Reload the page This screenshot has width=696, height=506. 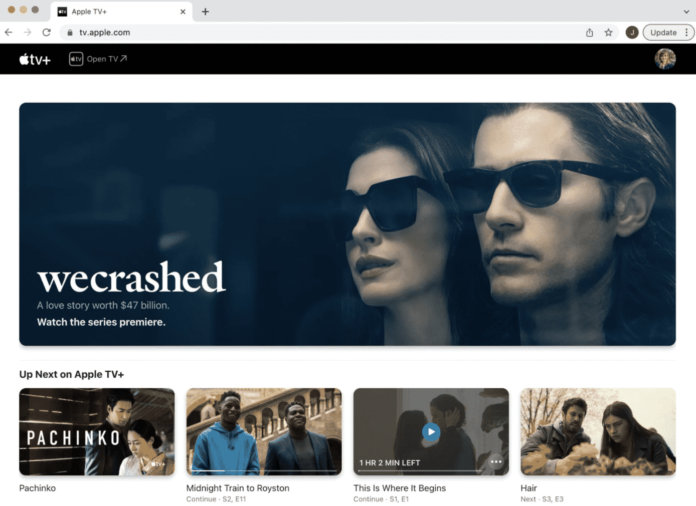(x=47, y=33)
